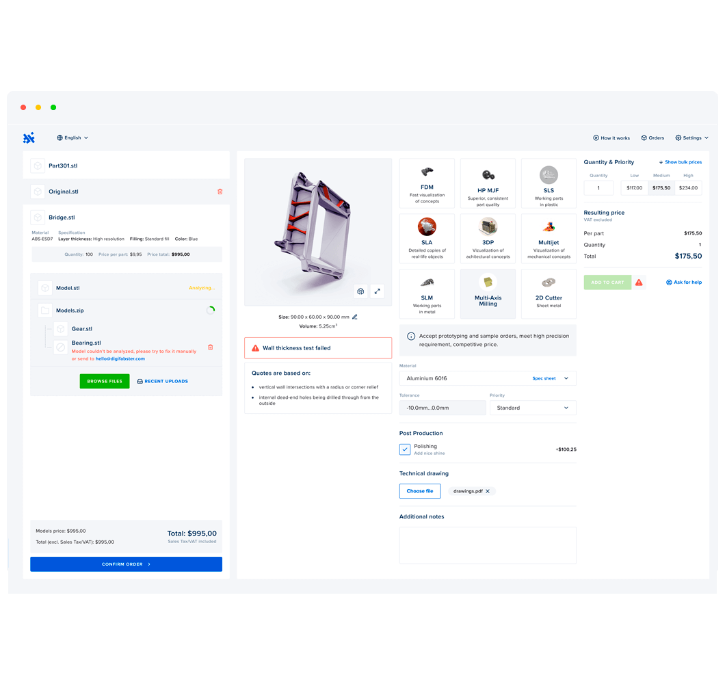Expand the Settings menu in the header
Image resolution: width=725 pixels, height=684 pixels.
[x=691, y=137]
